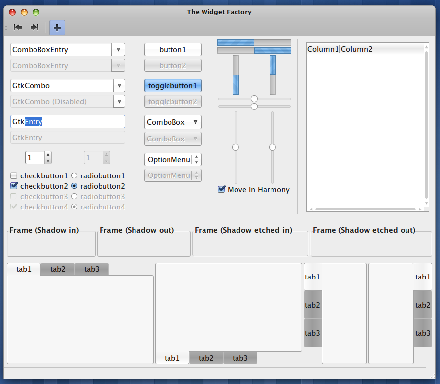Switch to tab3 in right-tab notebook
The image size is (440, 384).
[423, 333]
